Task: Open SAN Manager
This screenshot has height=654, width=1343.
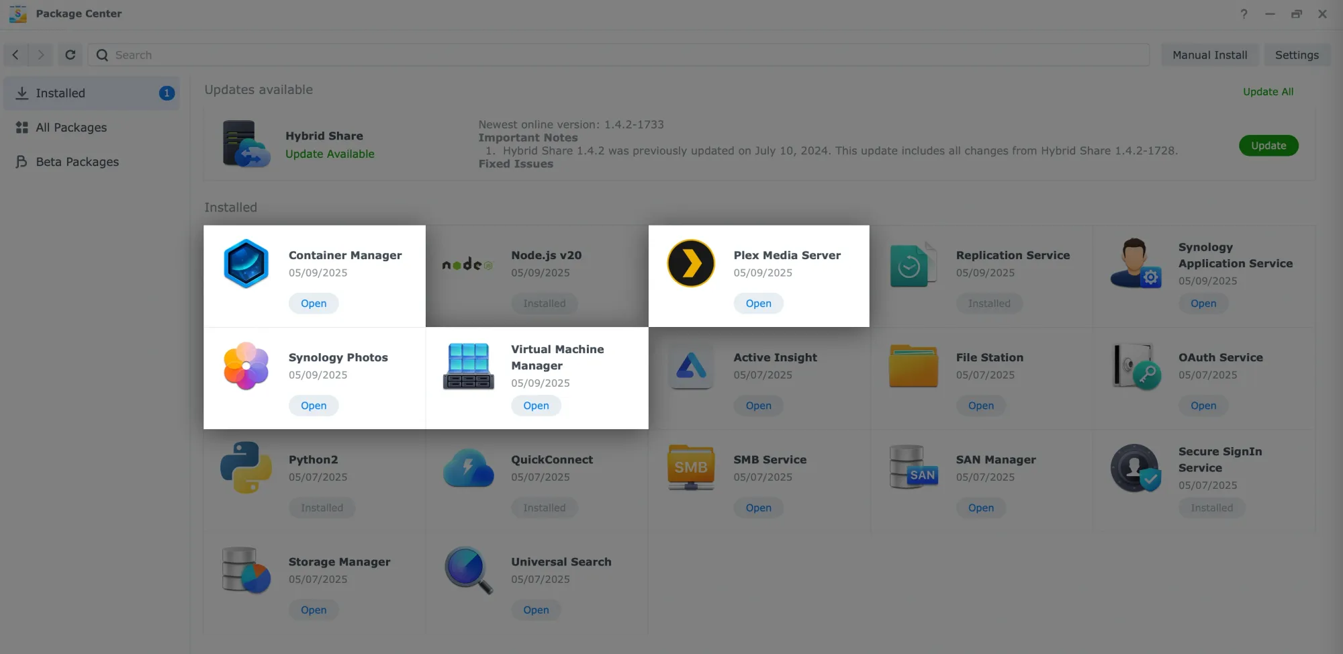Action: (981, 508)
